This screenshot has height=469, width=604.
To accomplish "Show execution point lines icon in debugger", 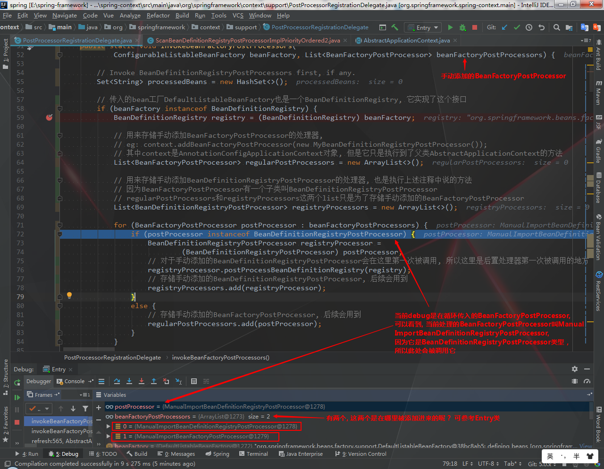I will click(101, 381).
